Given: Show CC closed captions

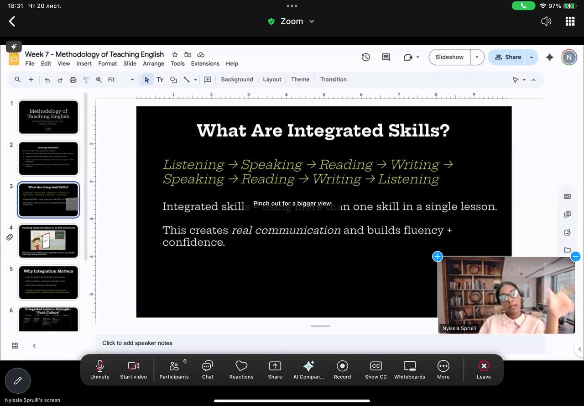Looking at the screenshot, I should click(376, 369).
